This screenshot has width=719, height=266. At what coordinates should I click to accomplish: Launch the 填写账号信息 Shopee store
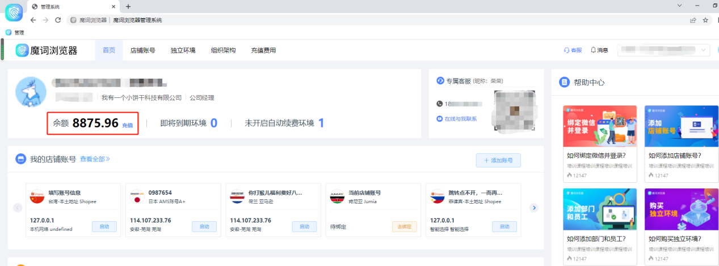[x=104, y=226]
